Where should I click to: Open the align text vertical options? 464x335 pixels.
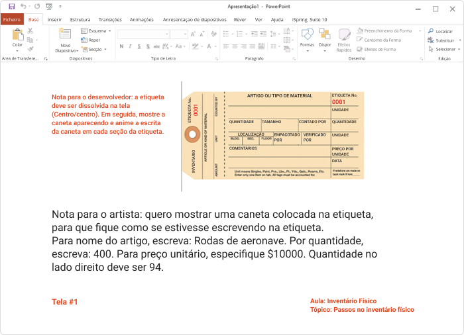click(x=288, y=40)
